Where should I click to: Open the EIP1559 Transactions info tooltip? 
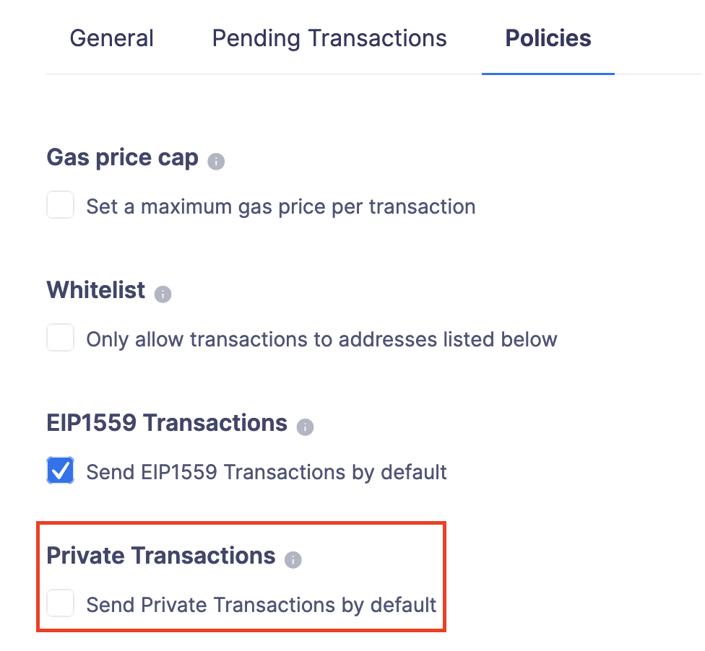point(306,427)
